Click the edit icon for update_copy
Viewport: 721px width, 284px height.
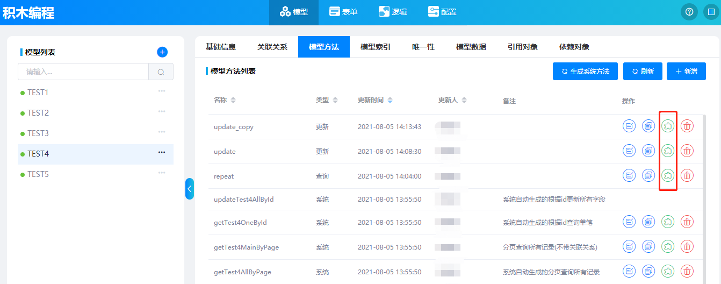point(629,126)
